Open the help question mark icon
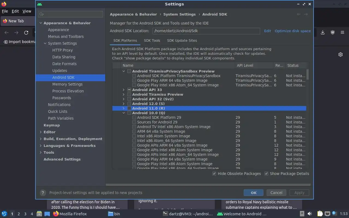The height and width of the screenshot is (218, 349). pyautogui.click(x=43, y=193)
